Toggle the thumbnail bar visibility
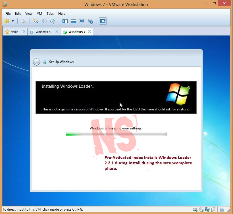The height and width of the screenshot is (214, 233). pyautogui.click(x=74, y=21)
